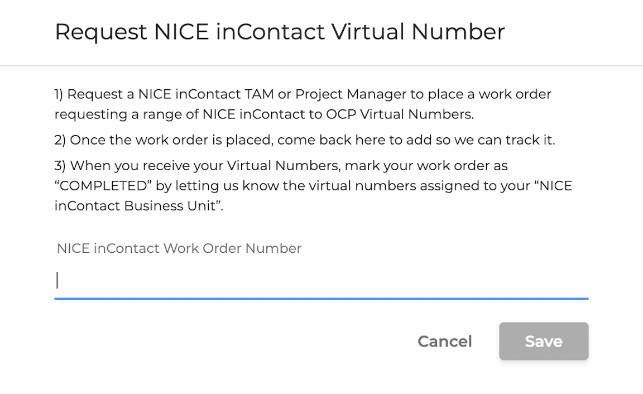Screen dimensions: 643x394
Task: Click the blue underline of the input field
Action: click(321, 299)
